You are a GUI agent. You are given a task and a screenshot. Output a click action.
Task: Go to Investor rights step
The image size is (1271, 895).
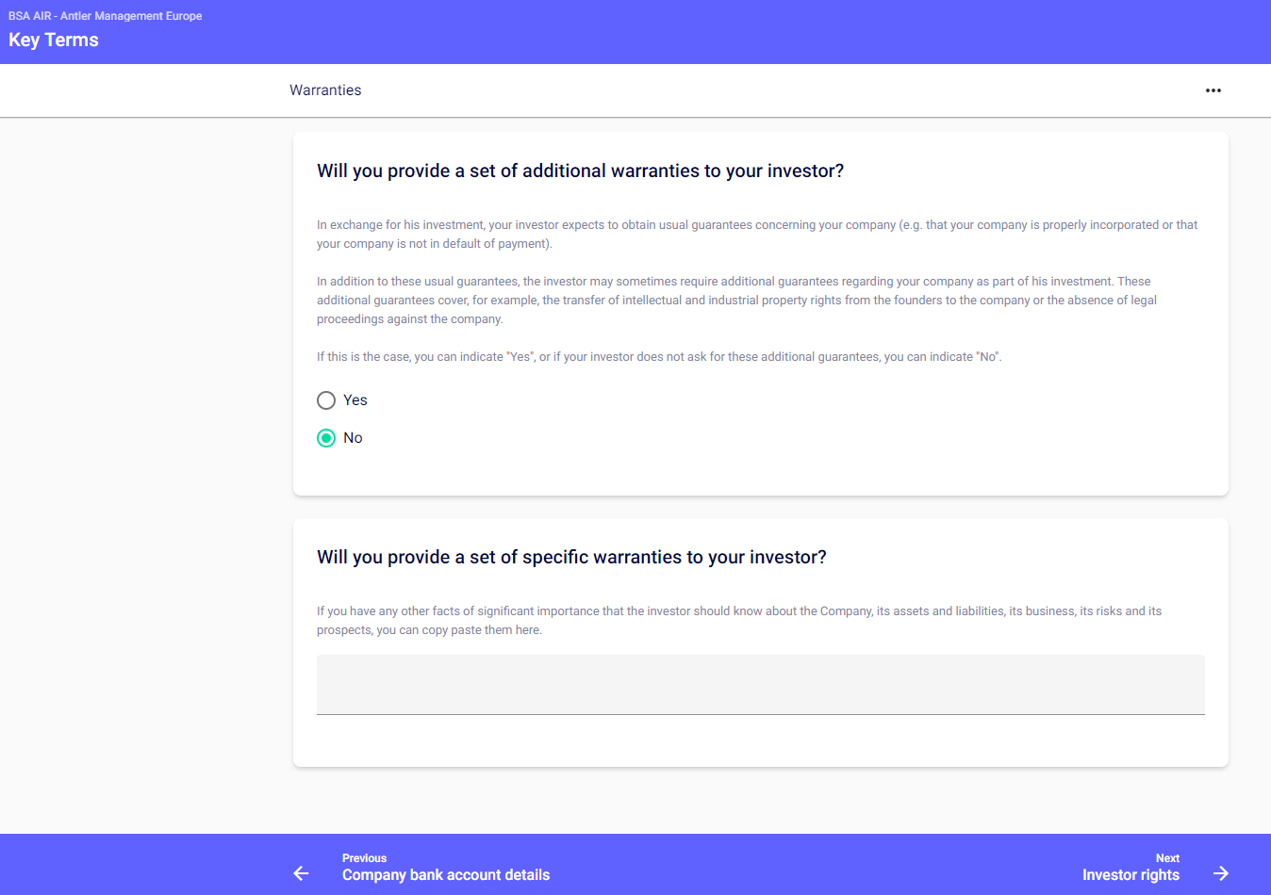[1131, 875]
